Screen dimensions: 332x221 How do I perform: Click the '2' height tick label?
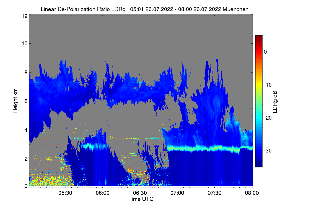[x=25, y=159]
